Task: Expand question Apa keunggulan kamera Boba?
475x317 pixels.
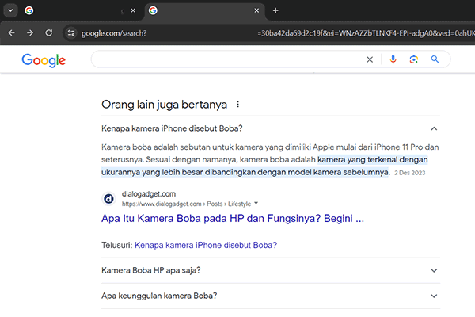Action: [271, 296]
